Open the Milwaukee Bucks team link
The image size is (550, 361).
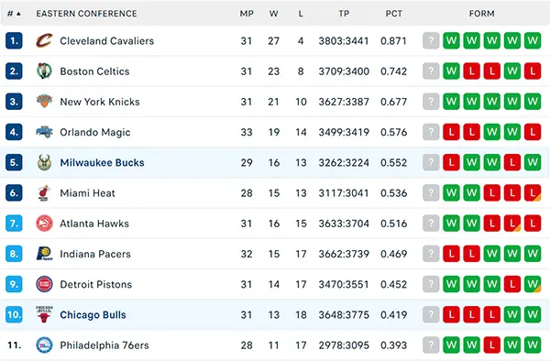pyautogui.click(x=102, y=162)
